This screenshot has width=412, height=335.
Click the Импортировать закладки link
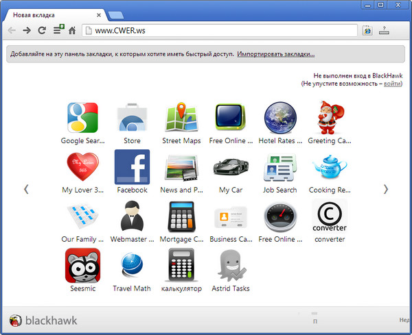(x=276, y=54)
